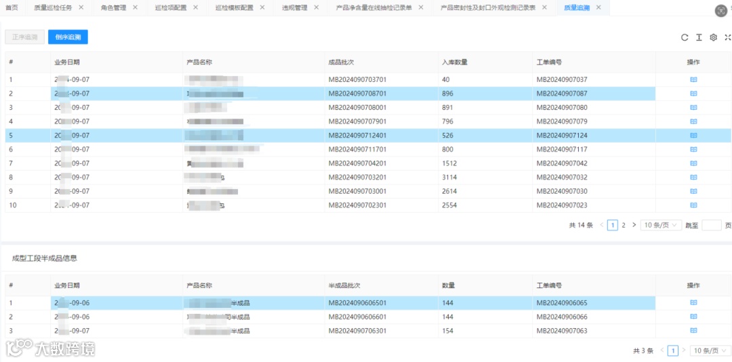This screenshot has height=362, width=732.
Task: Open the upper table 10条/页 dropdown
Action: coord(661,225)
